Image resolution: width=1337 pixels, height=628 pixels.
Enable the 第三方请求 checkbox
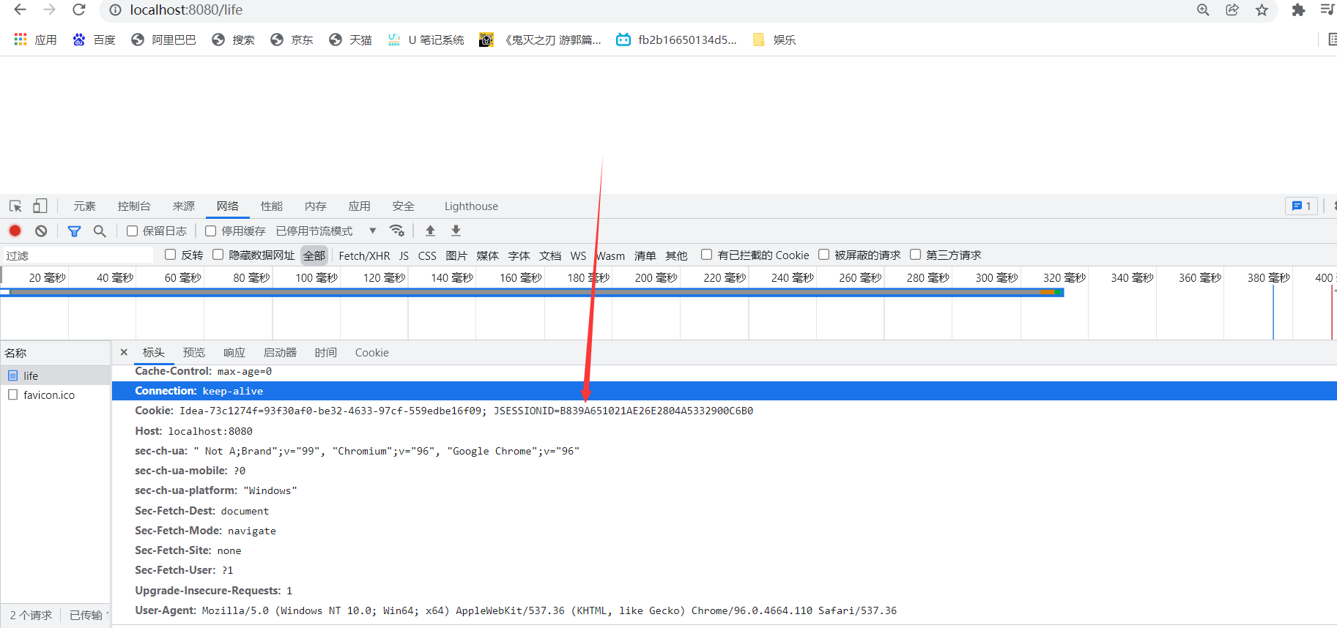pyautogui.click(x=916, y=255)
